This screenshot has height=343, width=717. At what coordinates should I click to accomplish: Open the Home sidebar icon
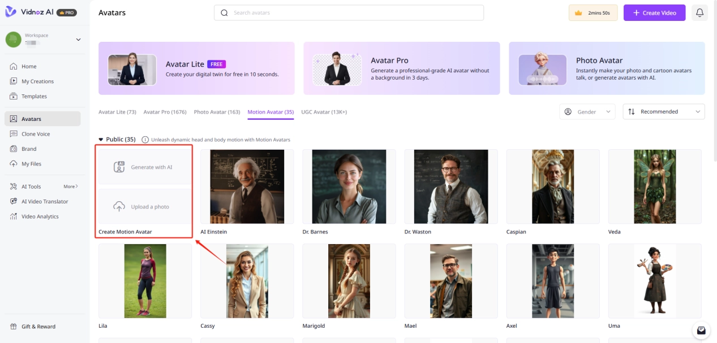pos(14,67)
